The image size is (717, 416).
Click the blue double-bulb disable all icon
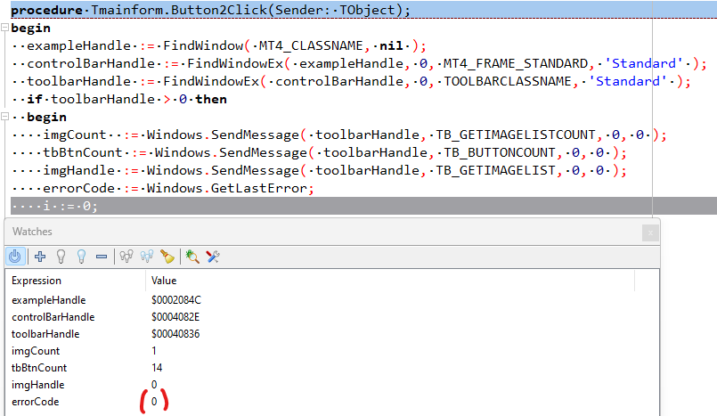click(147, 257)
